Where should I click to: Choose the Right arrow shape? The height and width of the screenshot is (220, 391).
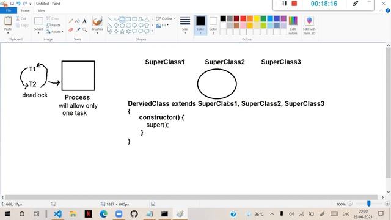coord(134,25)
